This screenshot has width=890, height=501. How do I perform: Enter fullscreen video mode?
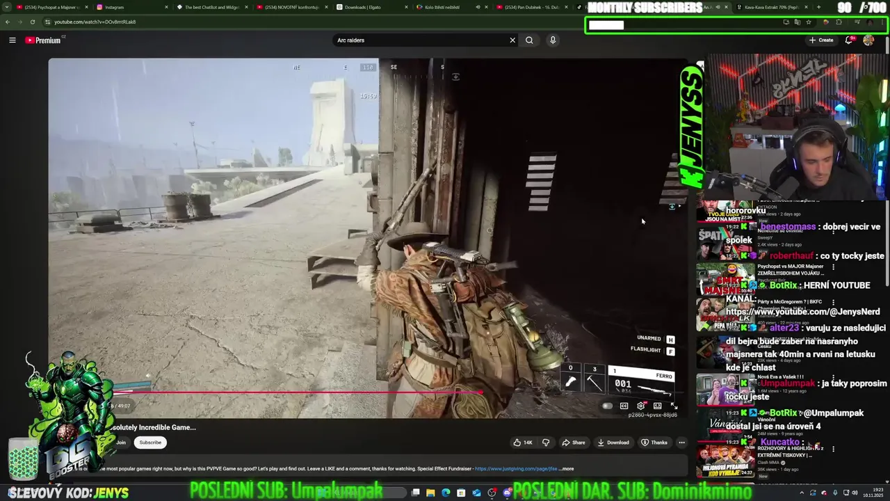674,406
